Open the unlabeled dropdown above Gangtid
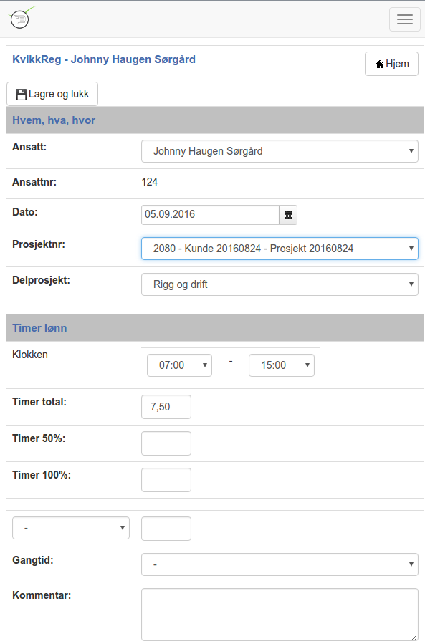Image resolution: width=425 pixels, height=644 pixels. [x=71, y=528]
